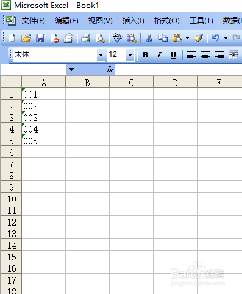This screenshot has width=242, height=294.
Task: Expand the Undo history arrow
Action: (x=226, y=38)
